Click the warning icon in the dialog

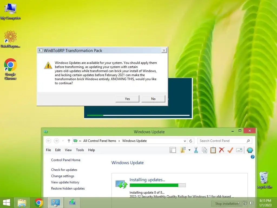click(x=48, y=65)
